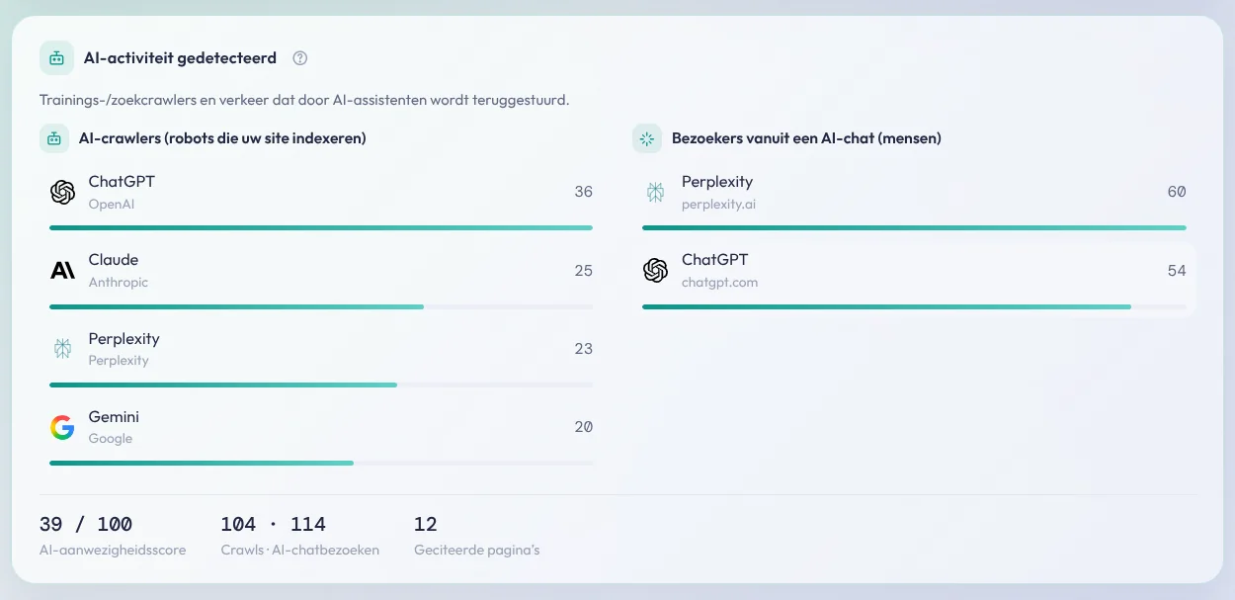The height and width of the screenshot is (600, 1235).
Task: Click the AI-activiteit gedetecteerd heading
Action: tap(180, 58)
